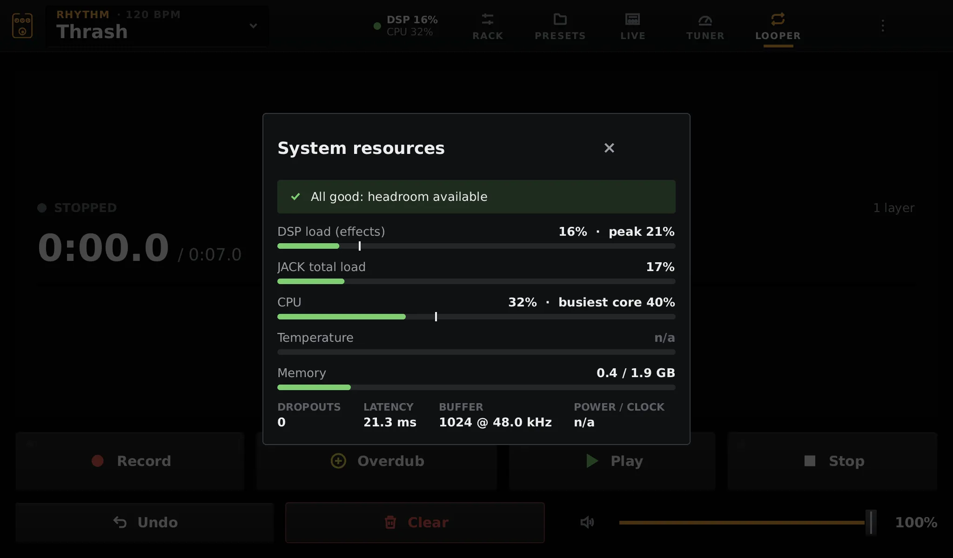Viewport: 953px width, 558px height.
Task: Close the System resources dialog
Action: (609, 148)
